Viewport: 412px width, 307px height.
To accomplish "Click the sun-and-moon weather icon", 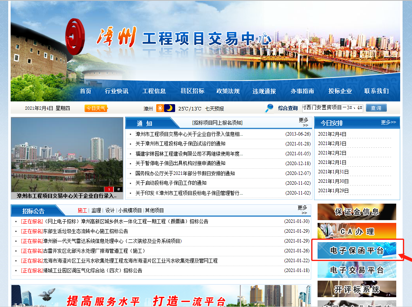I will (165, 108).
